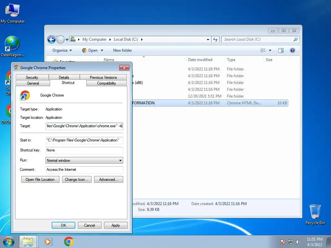Click Show desktop button on taskbar
Viewport: 331px width, 248px height.
[x=329, y=242]
